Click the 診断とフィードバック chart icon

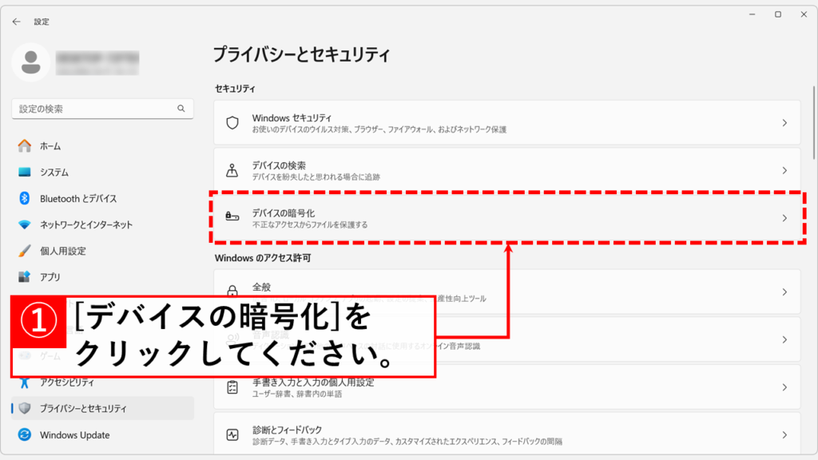(232, 435)
